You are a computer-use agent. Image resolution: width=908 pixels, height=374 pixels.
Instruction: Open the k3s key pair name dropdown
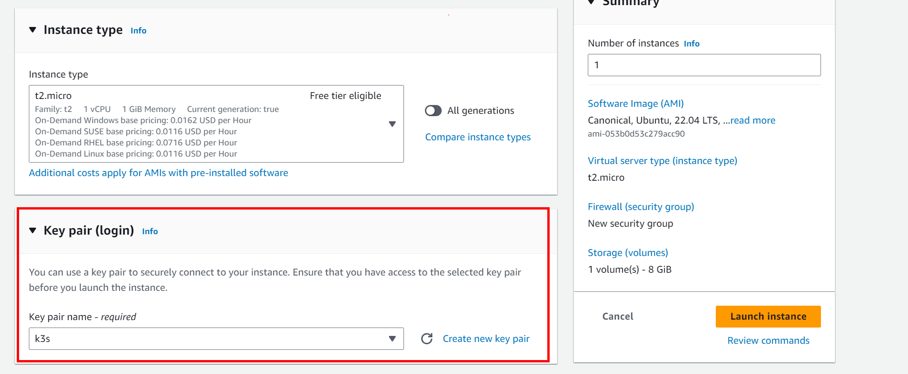click(x=216, y=339)
